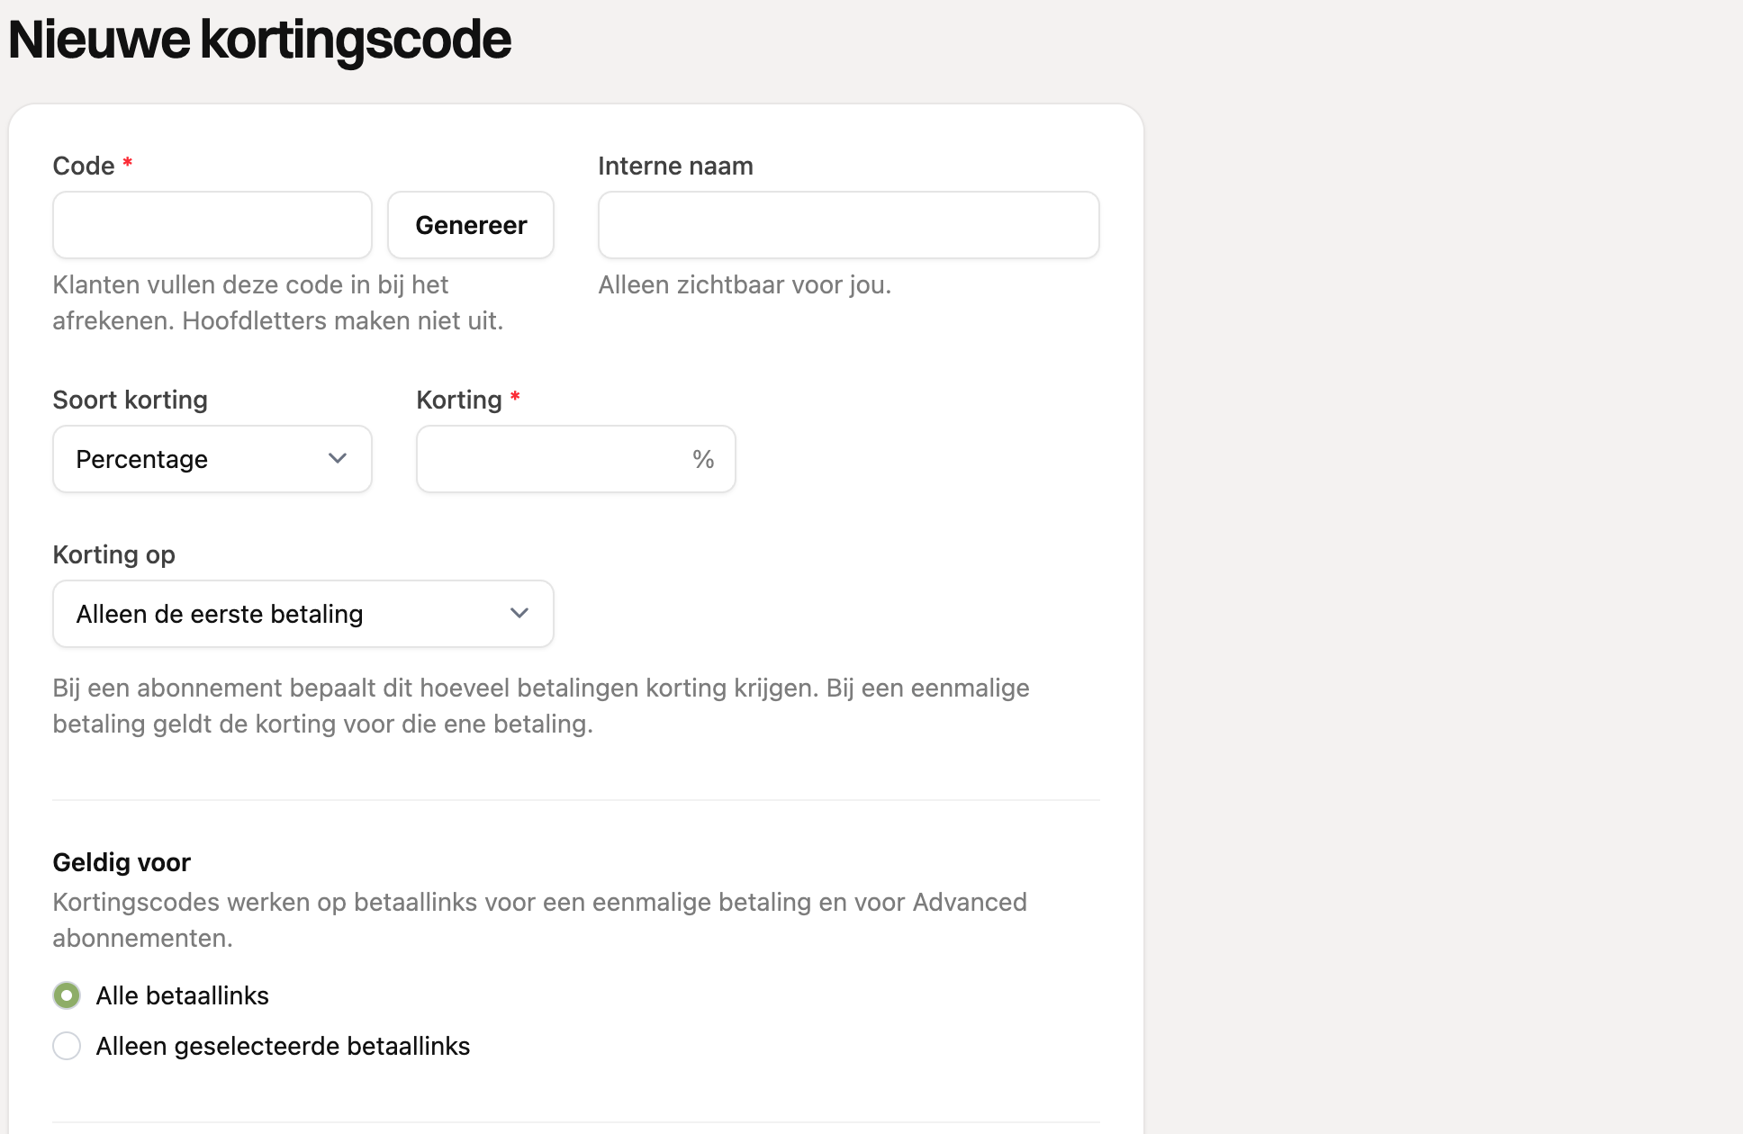Click the Korting percentage input field
Image resolution: width=1743 pixels, height=1134 pixels.
point(576,459)
